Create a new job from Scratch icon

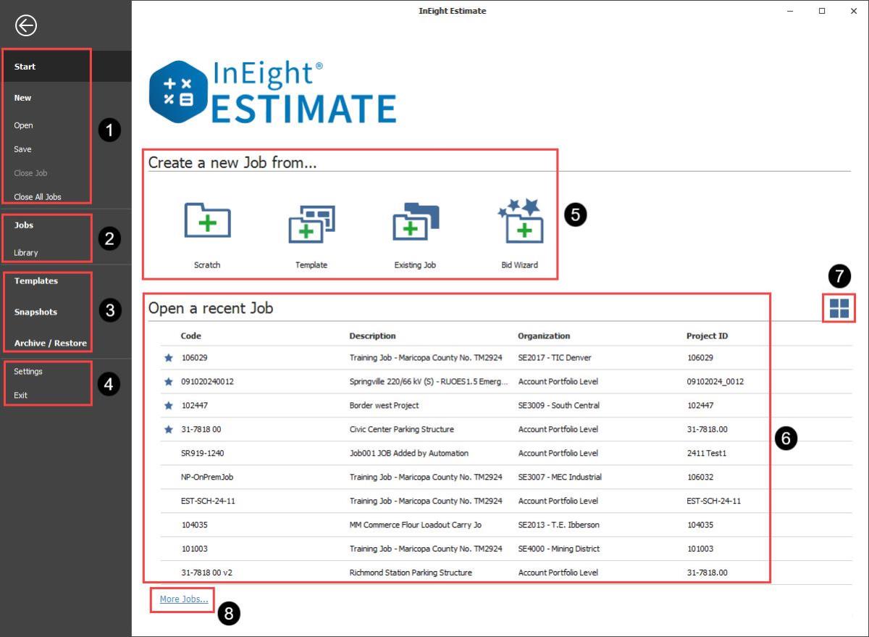pyautogui.click(x=207, y=220)
